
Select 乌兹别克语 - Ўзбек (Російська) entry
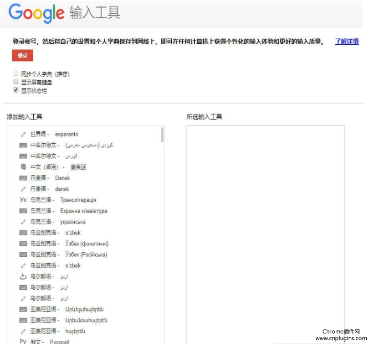pos(69,255)
